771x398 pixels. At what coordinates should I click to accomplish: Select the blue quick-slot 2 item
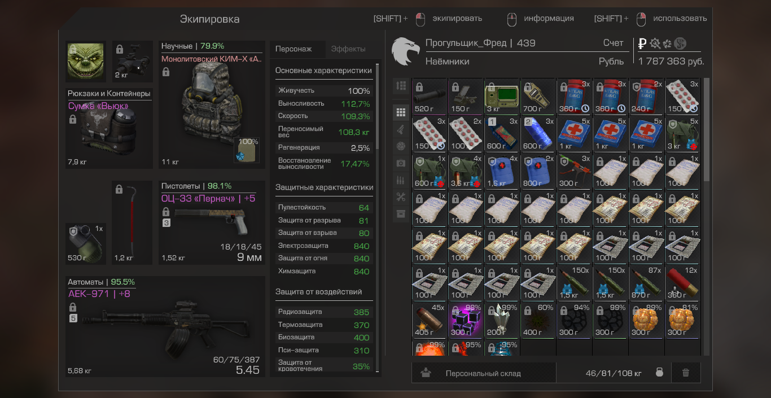(538, 133)
